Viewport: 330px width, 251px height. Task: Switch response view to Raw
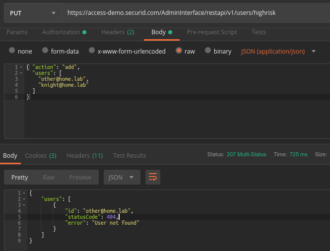click(x=49, y=177)
